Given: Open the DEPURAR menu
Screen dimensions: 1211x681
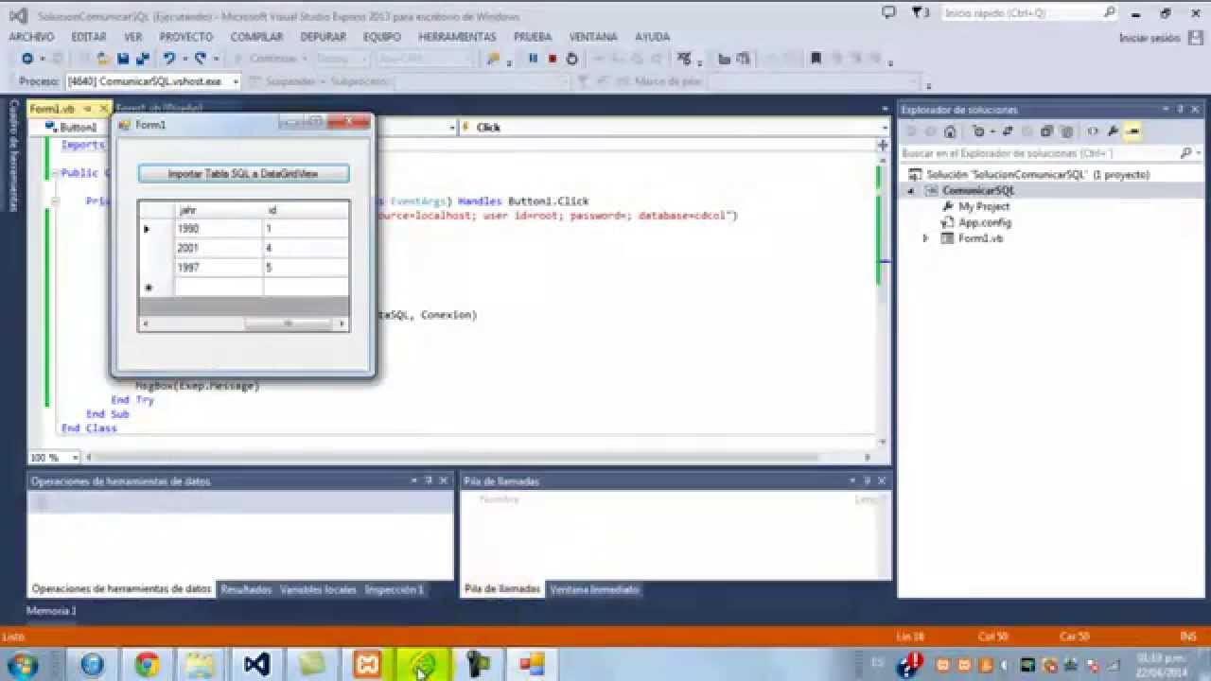Looking at the screenshot, I should pos(323,37).
